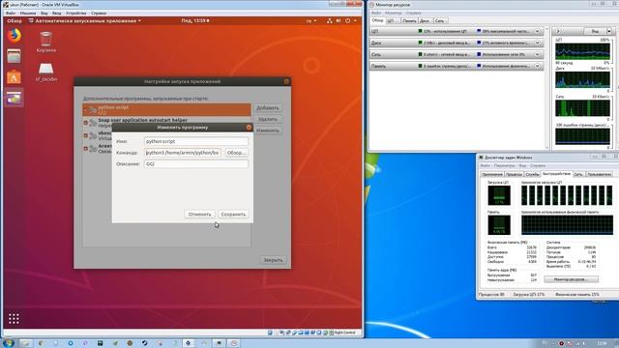Screen dimensions: 619x348
Task: Open Ubuntu Обзор activities overview
Action: coord(15,21)
